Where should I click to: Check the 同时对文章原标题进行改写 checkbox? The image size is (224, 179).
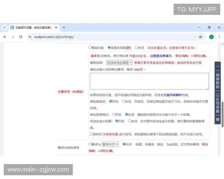(91, 134)
